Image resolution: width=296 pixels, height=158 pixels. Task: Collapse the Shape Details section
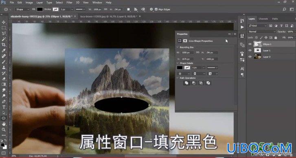pyautogui.click(x=178, y=63)
